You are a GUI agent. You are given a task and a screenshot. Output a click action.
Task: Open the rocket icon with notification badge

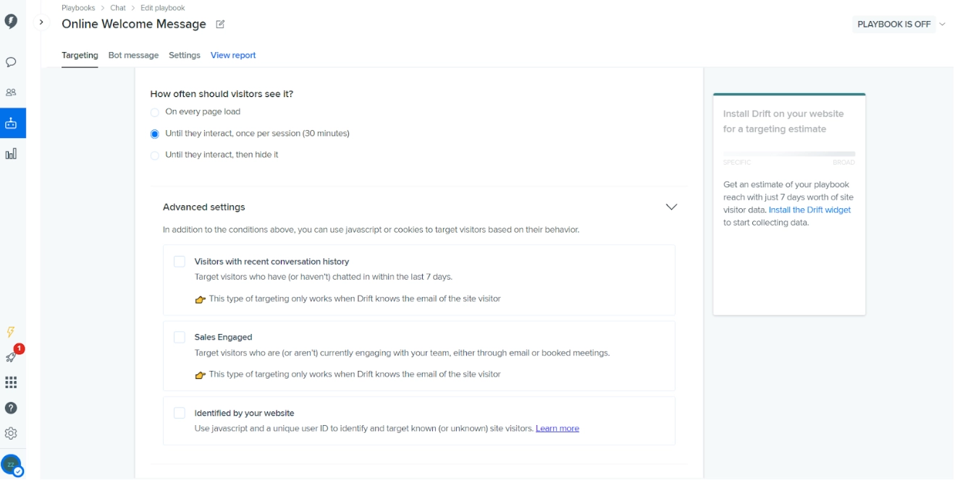tap(11, 356)
